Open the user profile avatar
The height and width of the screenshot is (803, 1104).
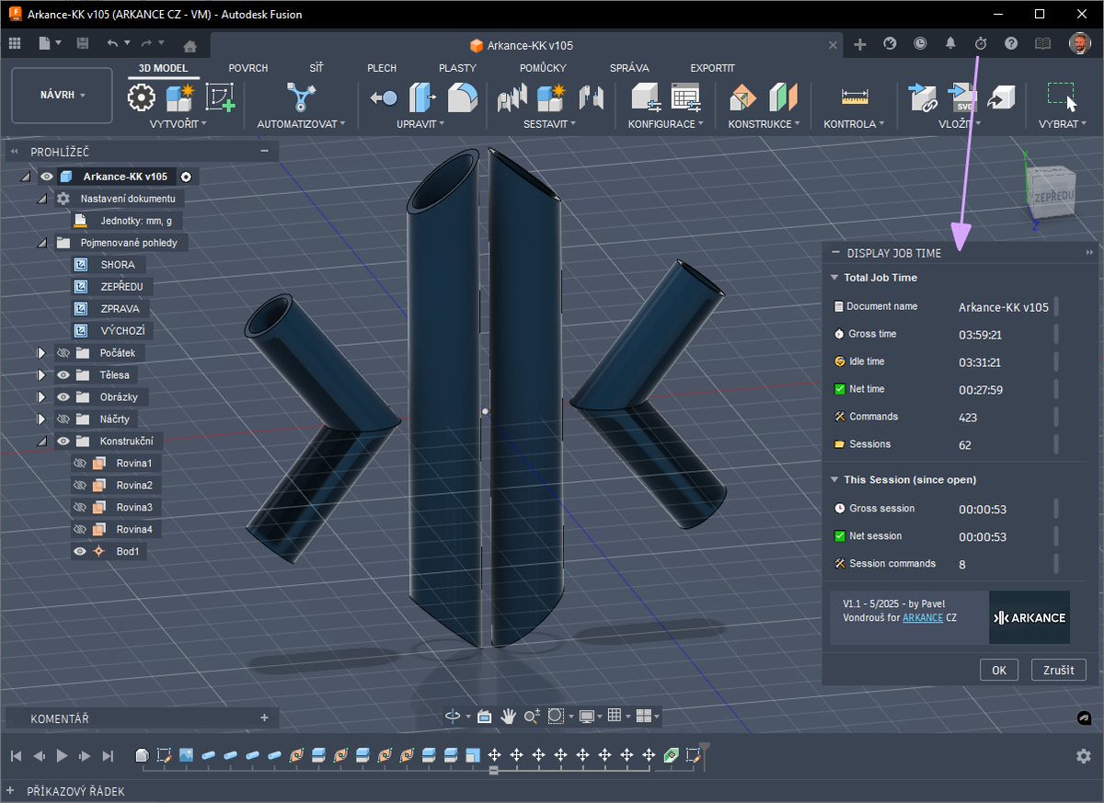(x=1079, y=43)
